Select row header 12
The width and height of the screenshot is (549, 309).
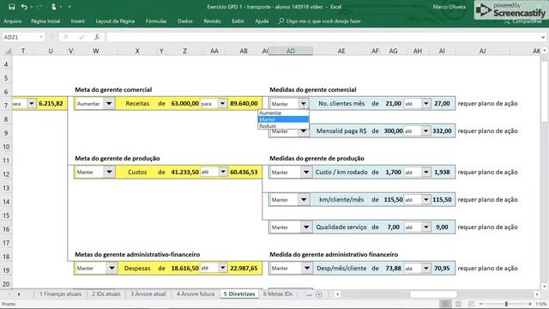[6, 174]
